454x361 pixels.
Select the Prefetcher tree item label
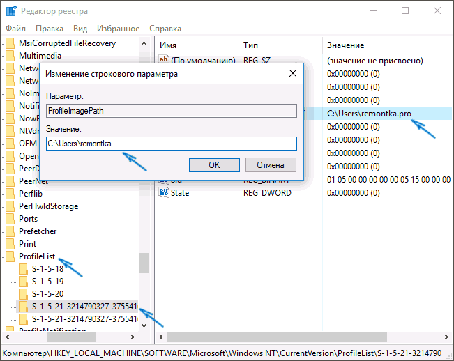tap(38, 231)
